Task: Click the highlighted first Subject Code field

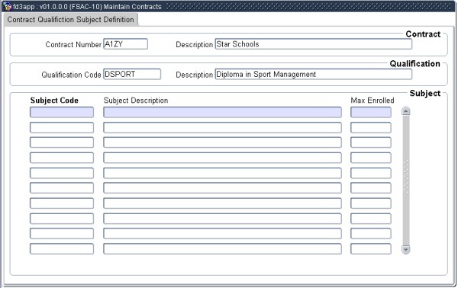Action: (x=62, y=112)
